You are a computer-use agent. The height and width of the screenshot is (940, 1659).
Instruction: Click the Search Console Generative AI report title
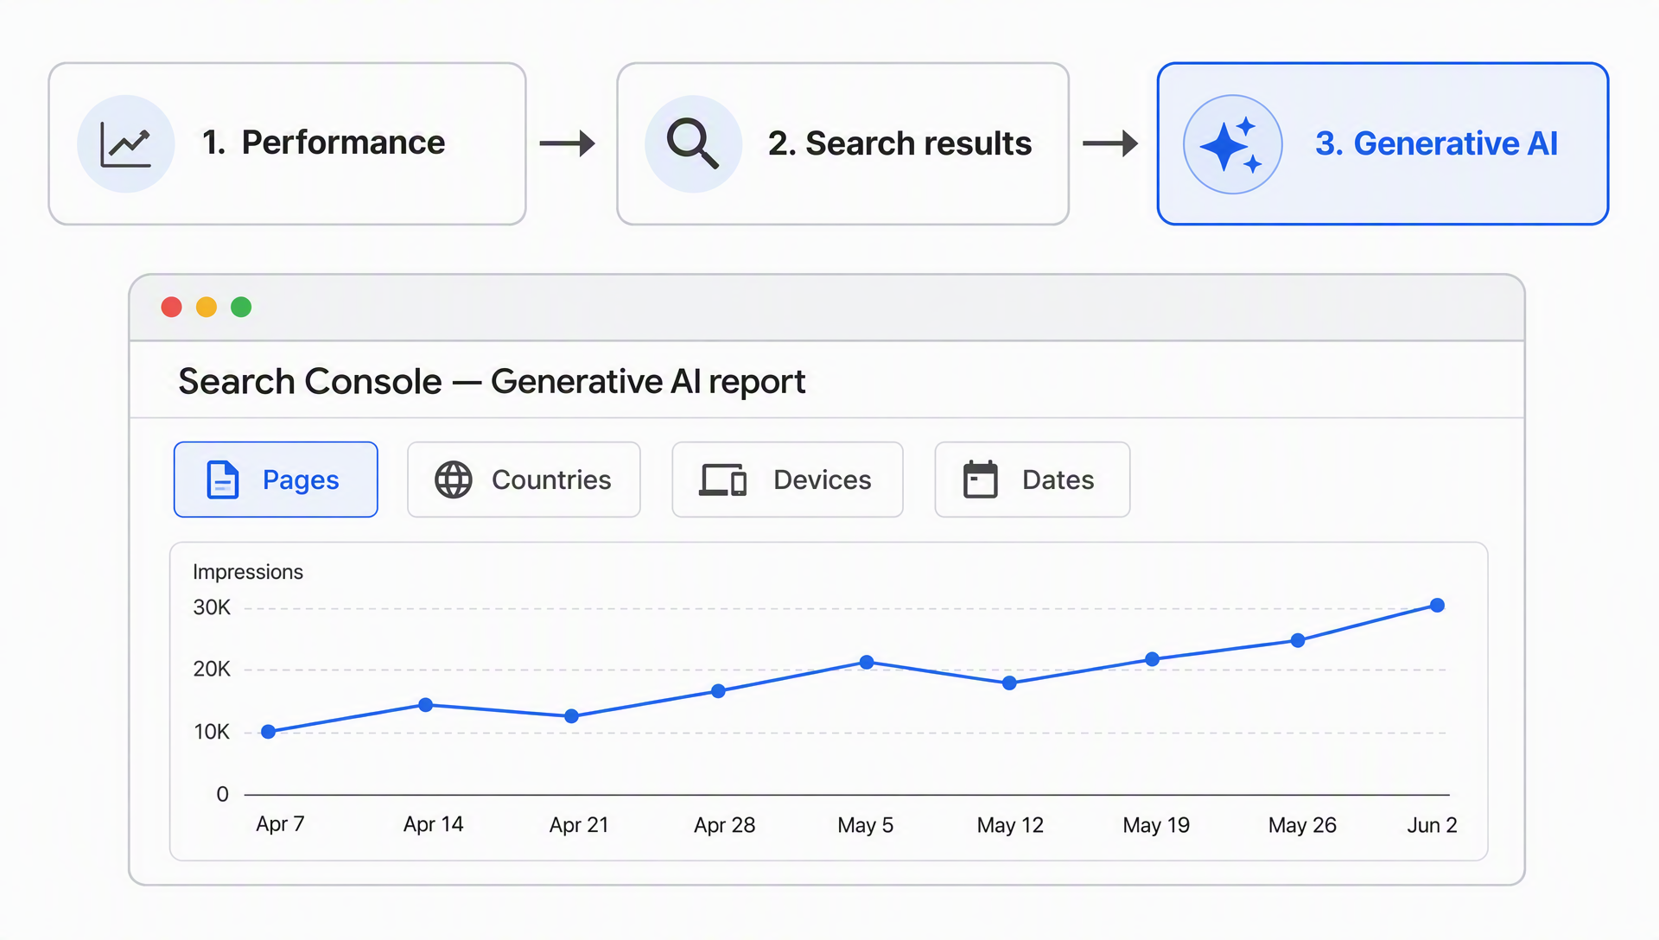492,381
